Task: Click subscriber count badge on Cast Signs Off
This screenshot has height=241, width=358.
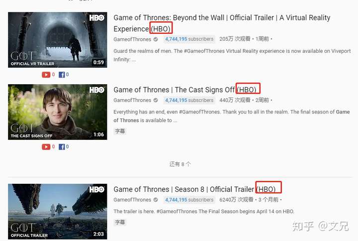Action: tap(189, 100)
